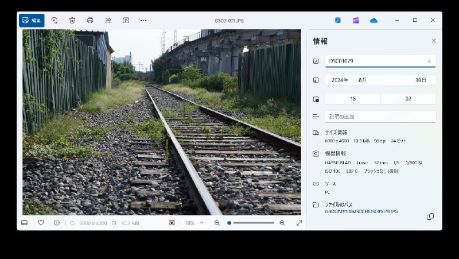Toggle favorite with the heart icon
The image size is (459, 259).
click(41, 223)
